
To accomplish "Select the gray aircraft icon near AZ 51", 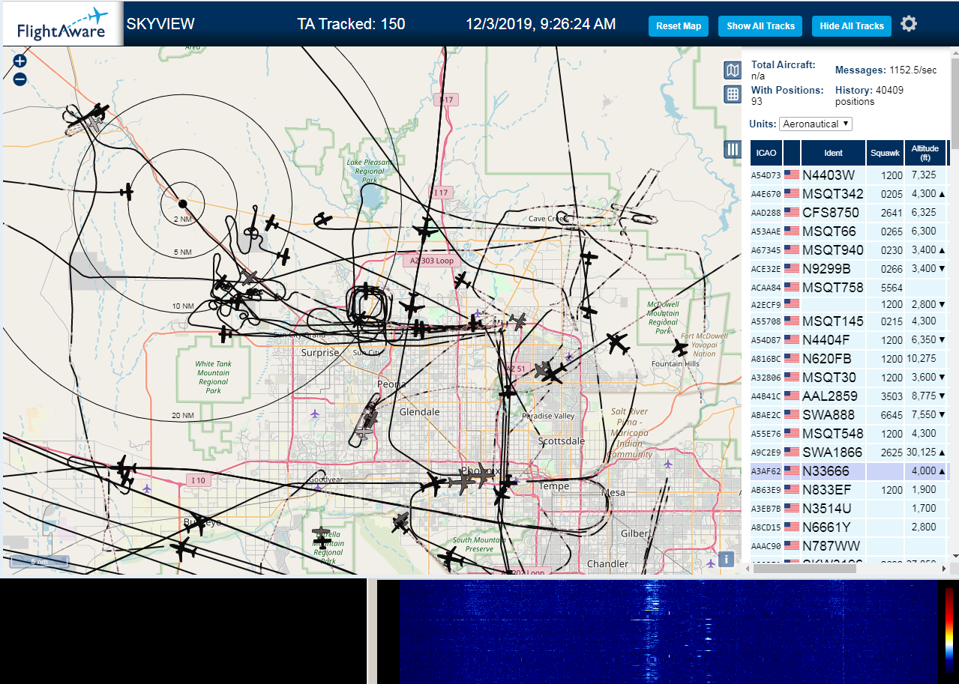I will coord(542,371).
